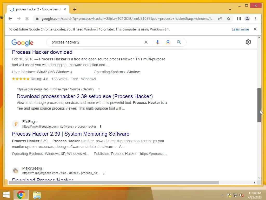Open Download processhacker-2.39-setup.exe link

tap(85, 96)
